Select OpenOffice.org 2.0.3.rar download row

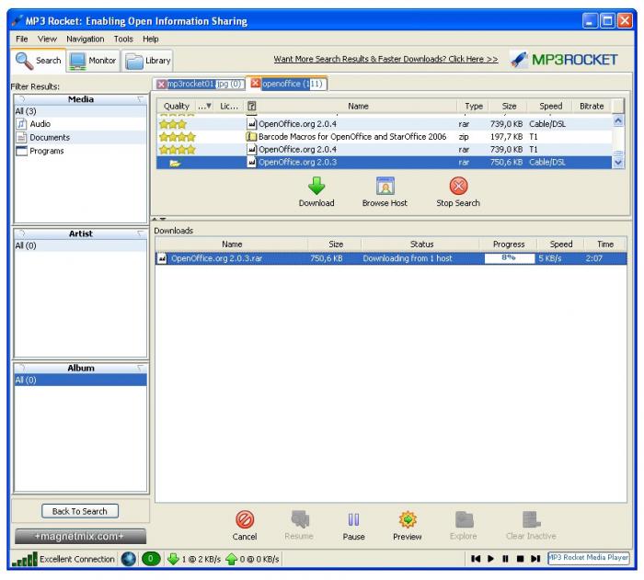click(391, 258)
